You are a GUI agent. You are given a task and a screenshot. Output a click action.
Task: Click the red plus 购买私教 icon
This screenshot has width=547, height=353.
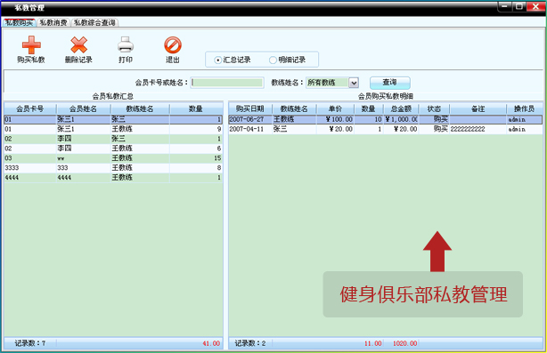coord(31,45)
